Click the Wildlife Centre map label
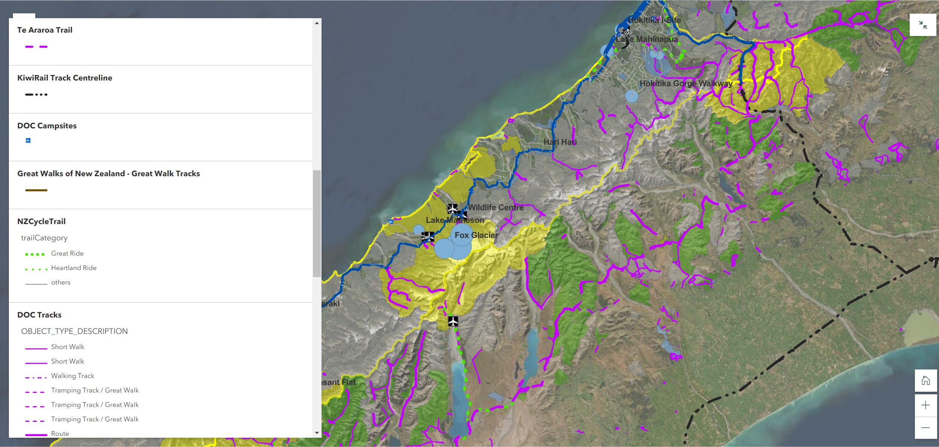The image size is (939, 447). tap(496, 207)
